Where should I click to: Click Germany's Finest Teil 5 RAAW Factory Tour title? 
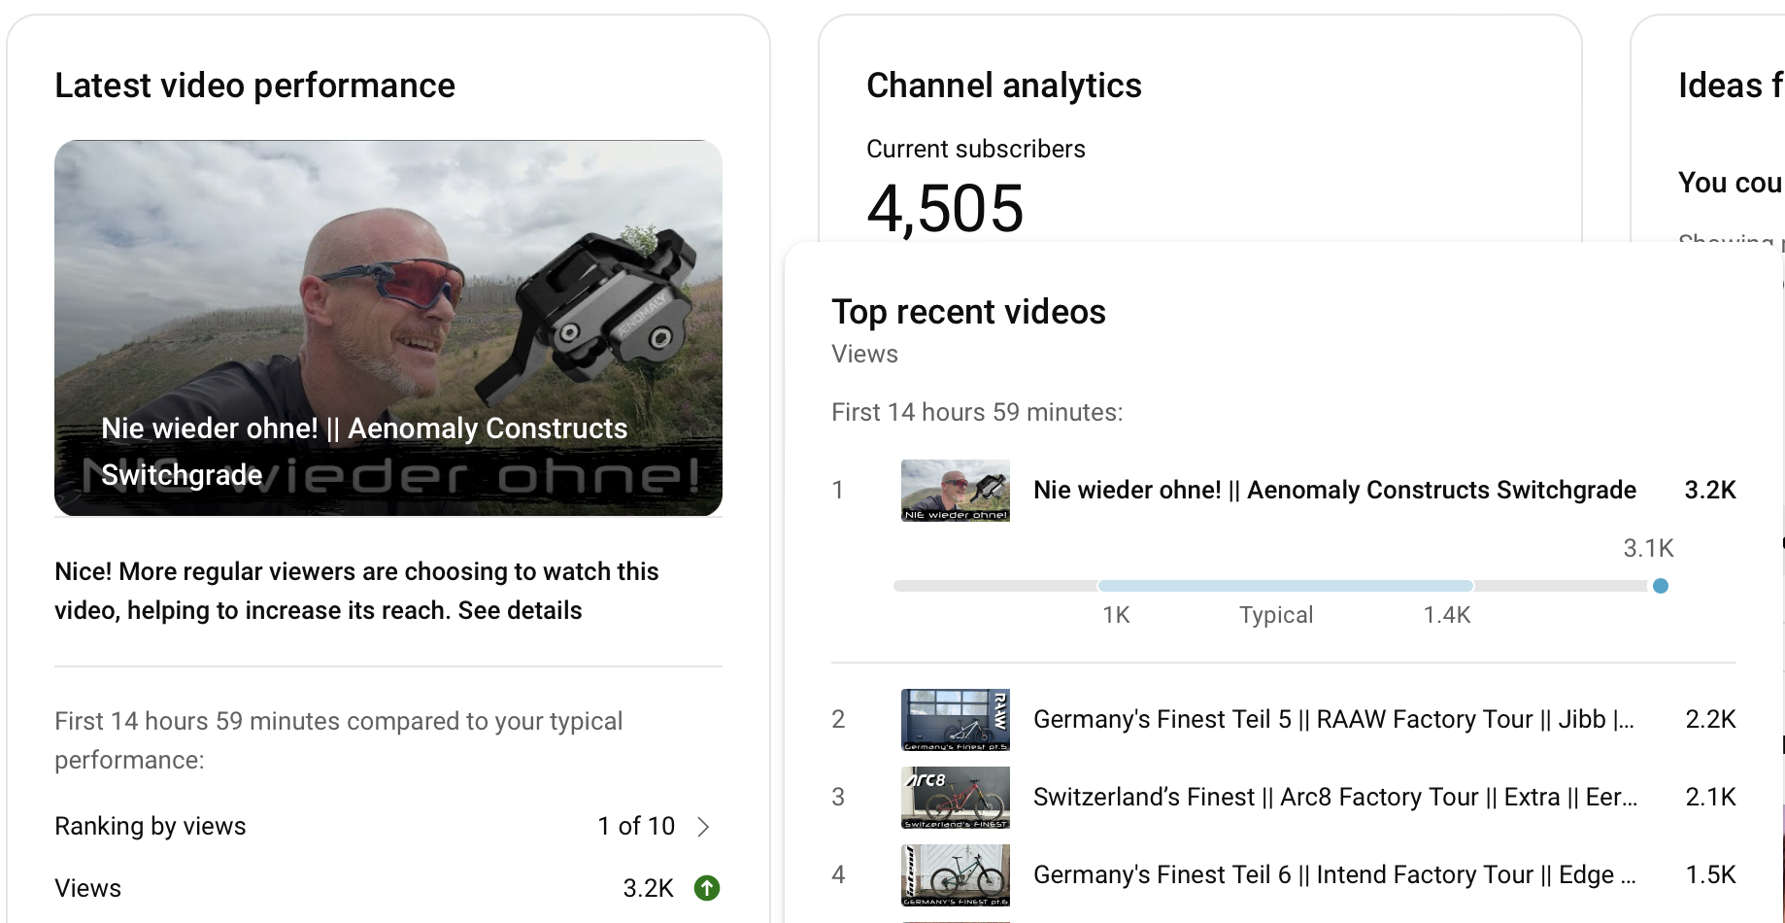click(x=1334, y=719)
